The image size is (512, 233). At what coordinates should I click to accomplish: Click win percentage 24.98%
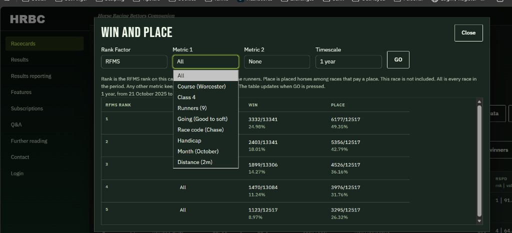(256, 126)
